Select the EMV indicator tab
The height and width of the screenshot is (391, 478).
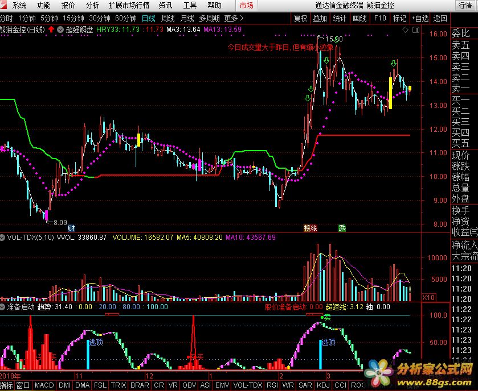coord(222,385)
